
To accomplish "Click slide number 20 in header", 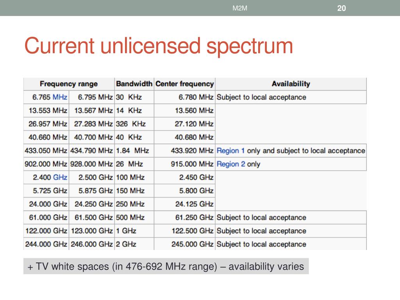I will click(x=341, y=8).
